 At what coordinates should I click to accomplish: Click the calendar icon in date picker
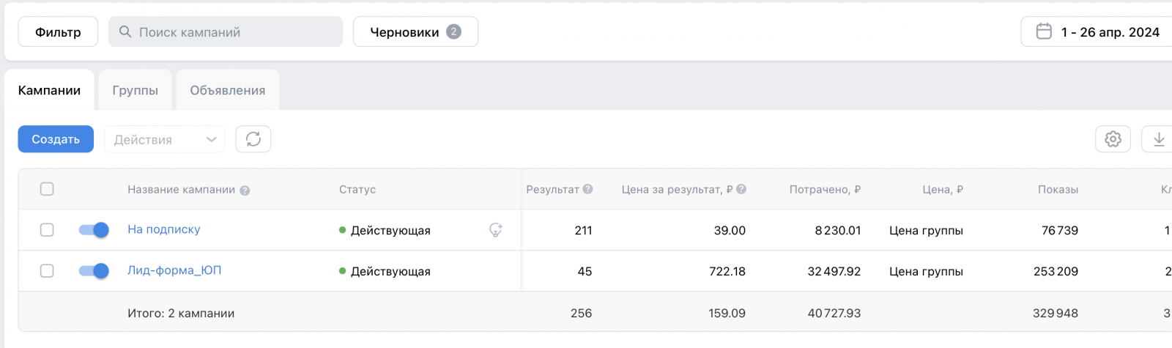coord(1044,32)
